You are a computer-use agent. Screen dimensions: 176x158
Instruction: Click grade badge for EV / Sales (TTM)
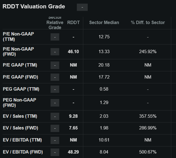[55, 116]
